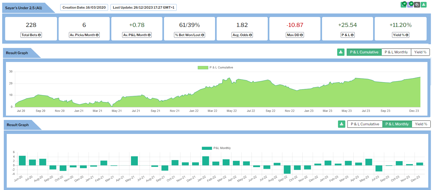This screenshot has height=190, width=432.
Task: Toggle the P & L Cumulative legend swatch
Action: [x=203, y=68]
